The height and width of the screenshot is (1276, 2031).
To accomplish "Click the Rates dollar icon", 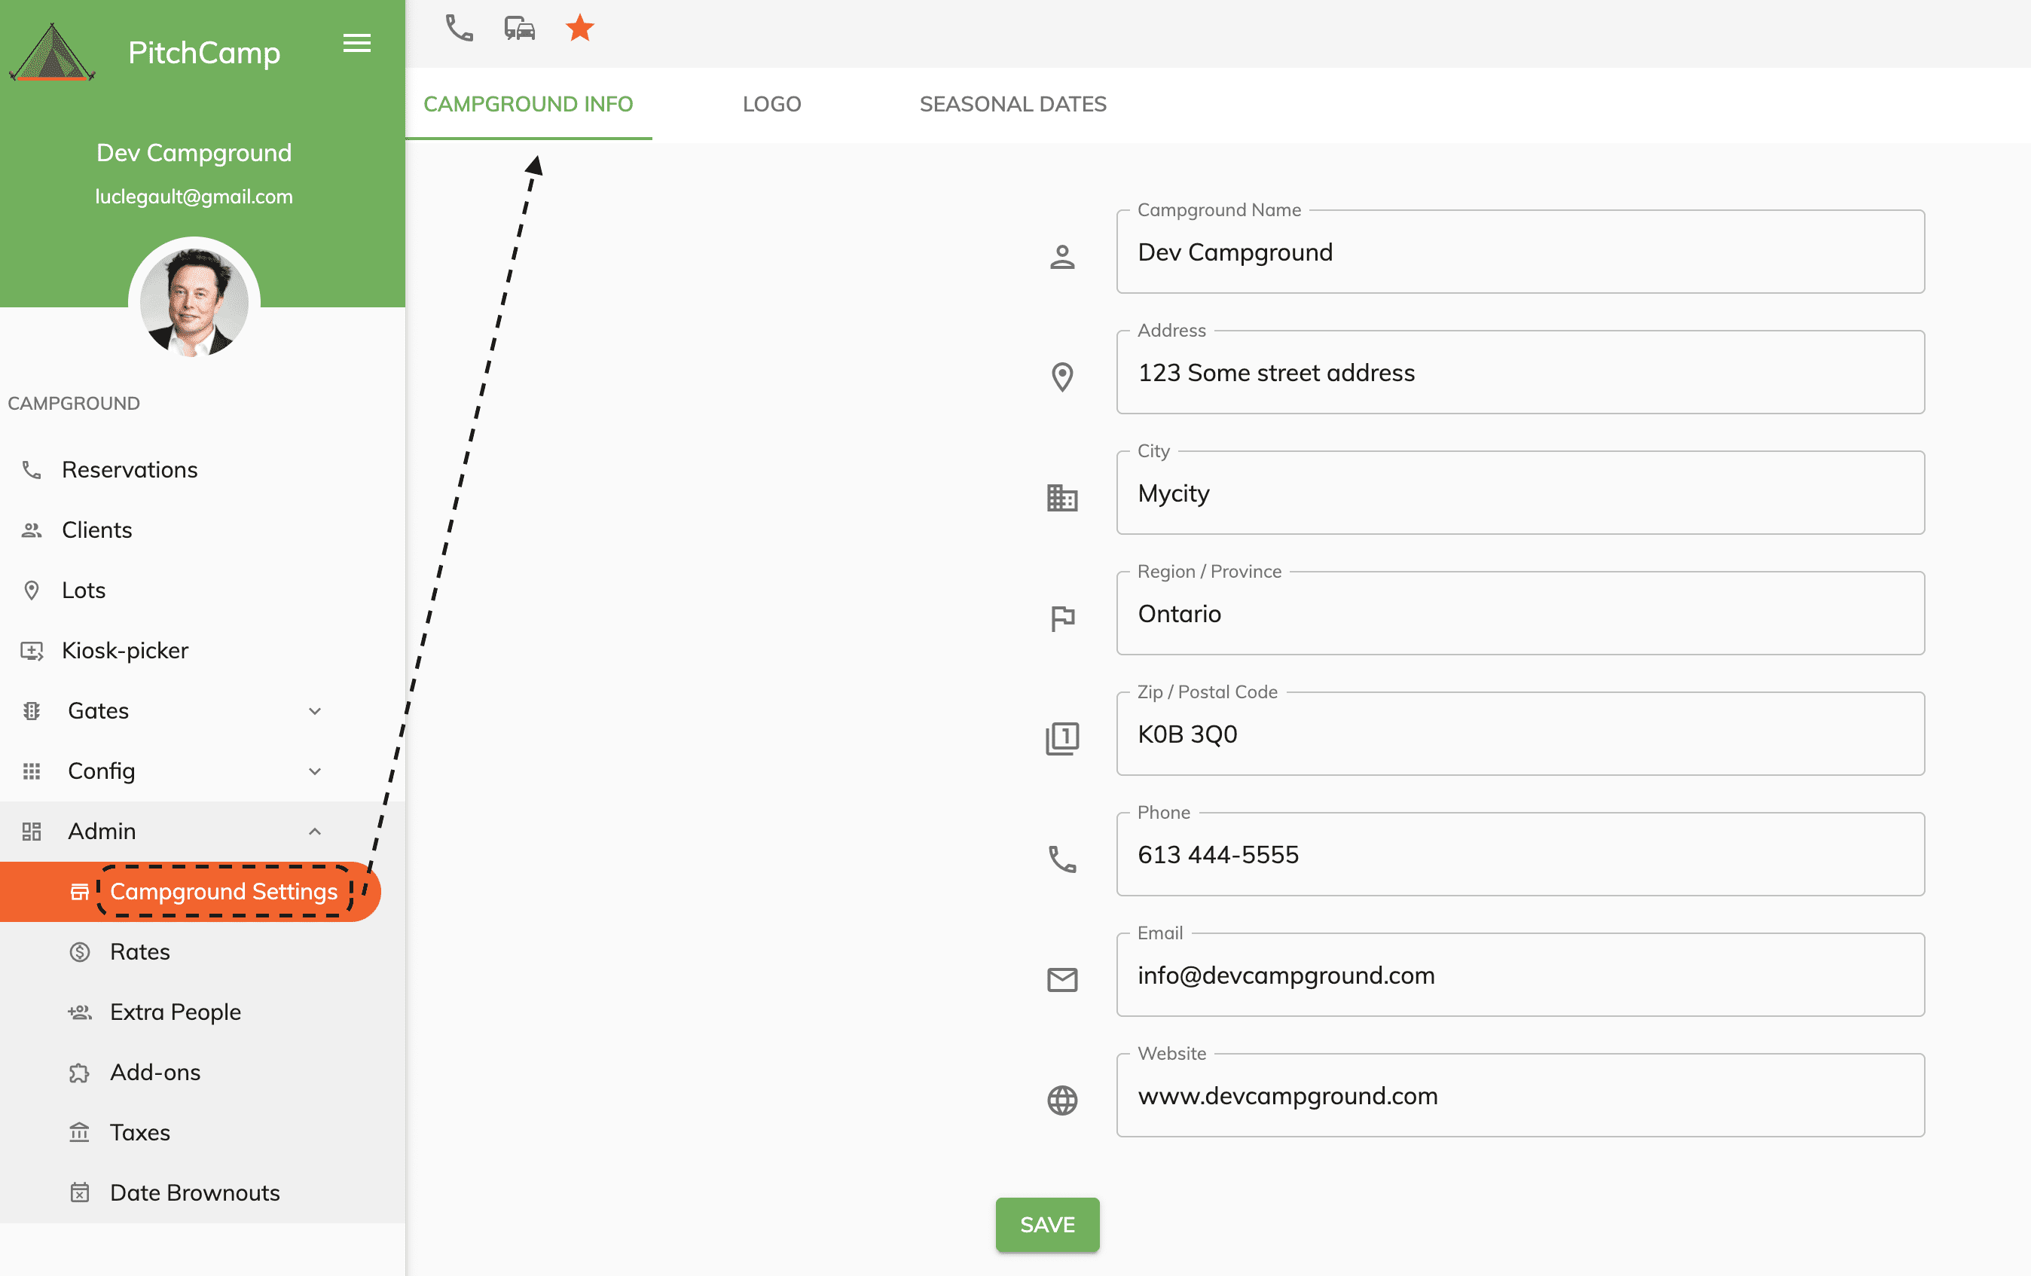I will 79,952.
